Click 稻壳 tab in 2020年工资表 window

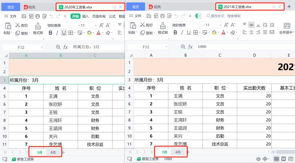[x=29, y=7]
